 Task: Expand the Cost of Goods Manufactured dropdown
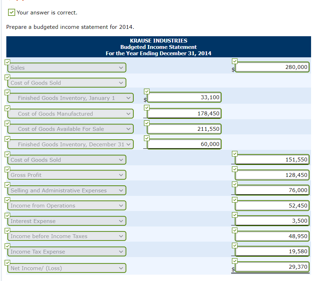point(70,114)
